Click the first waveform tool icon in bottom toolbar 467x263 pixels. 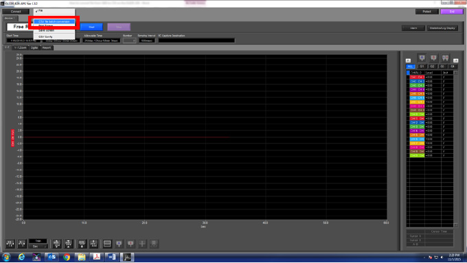coord(10,244)
